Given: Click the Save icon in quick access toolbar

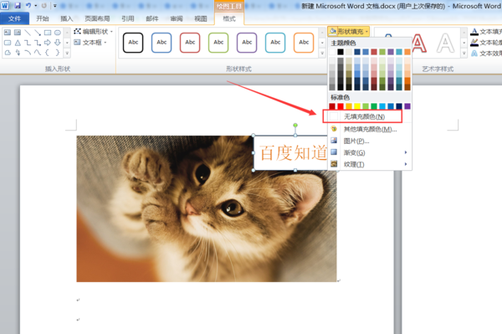Looking at the screenshot, I should 18,6.
